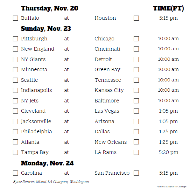Viewport: 196px width, 195px height.
Task: Tick the Cincinnati pick checkbox
Action: pyautogui.click(x=136, y=49)
